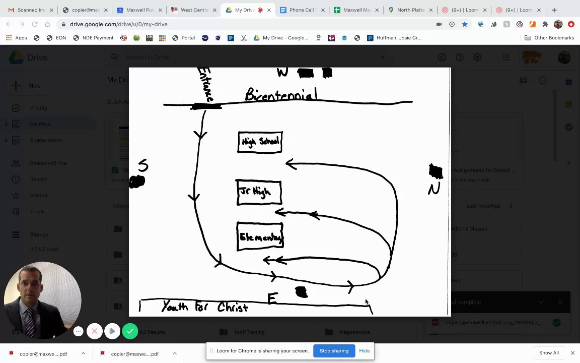Open Drive offline ready status icon
580x363 pixels.
pyautogui.click(x=442, y=57)
